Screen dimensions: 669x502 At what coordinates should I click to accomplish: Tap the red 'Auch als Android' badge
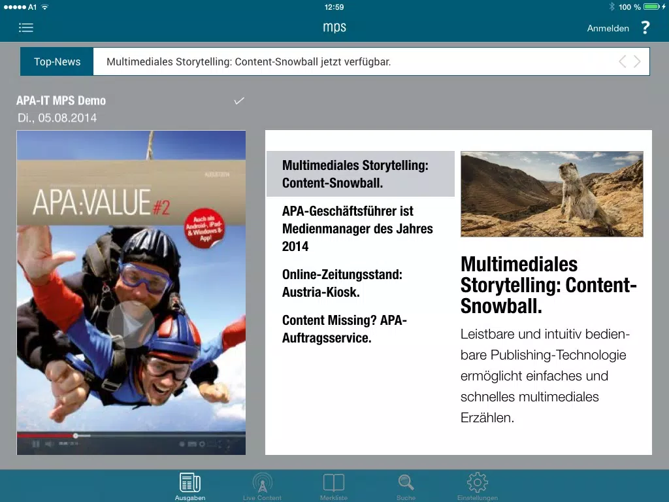click(204, 228)
